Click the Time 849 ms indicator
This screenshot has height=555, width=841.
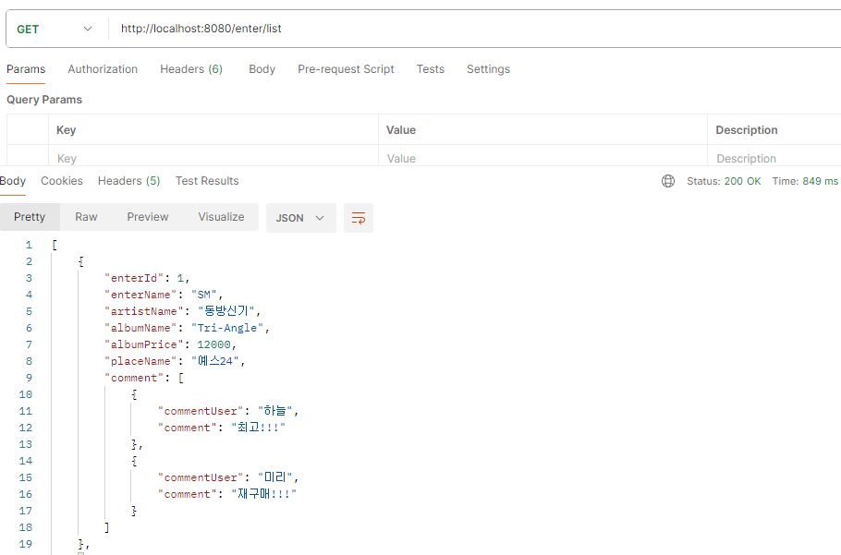[x=805, y=181]
